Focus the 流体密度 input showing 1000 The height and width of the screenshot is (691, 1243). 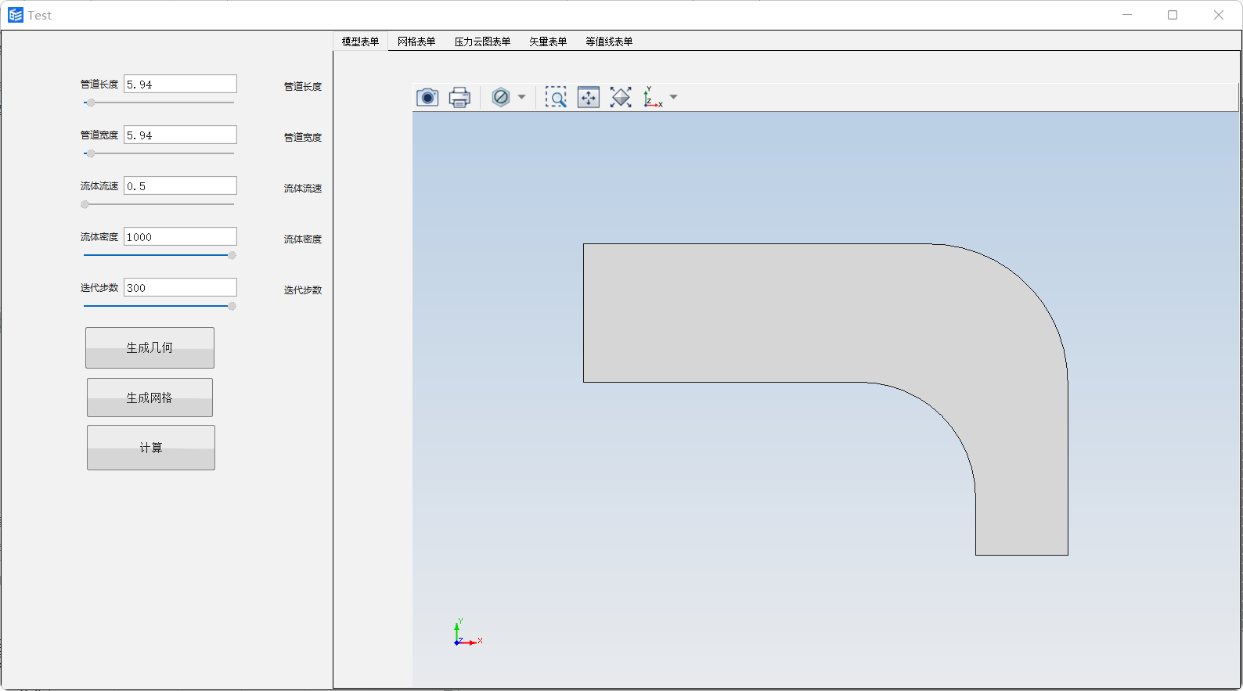click(x=180, y=236)
